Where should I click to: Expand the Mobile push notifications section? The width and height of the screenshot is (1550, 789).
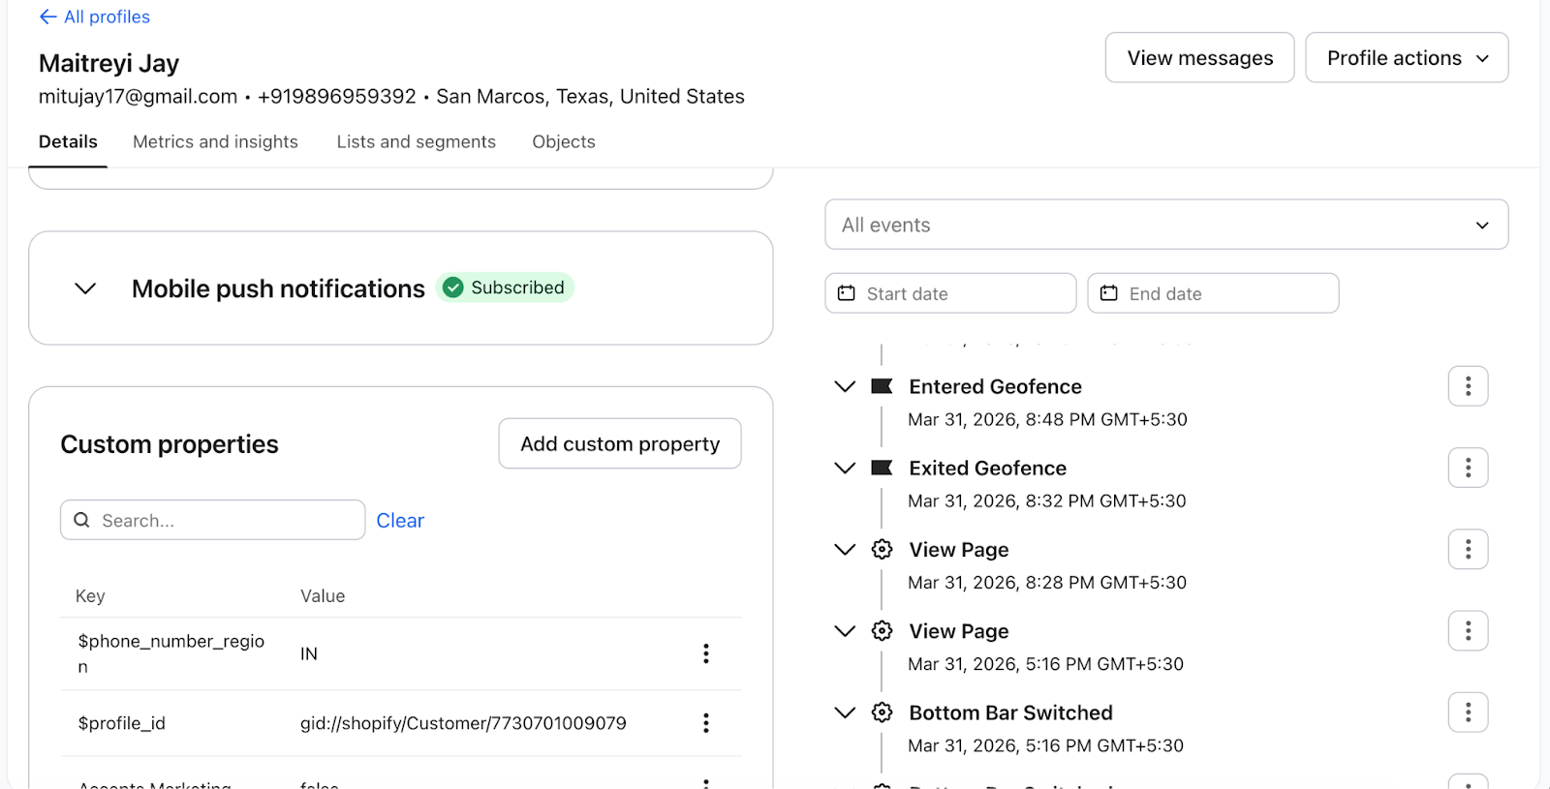pyautogui.click(x=85, y=288)
